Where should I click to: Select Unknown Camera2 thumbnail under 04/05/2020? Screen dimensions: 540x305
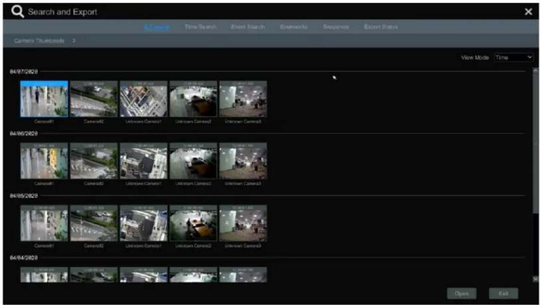pos(193,223)
